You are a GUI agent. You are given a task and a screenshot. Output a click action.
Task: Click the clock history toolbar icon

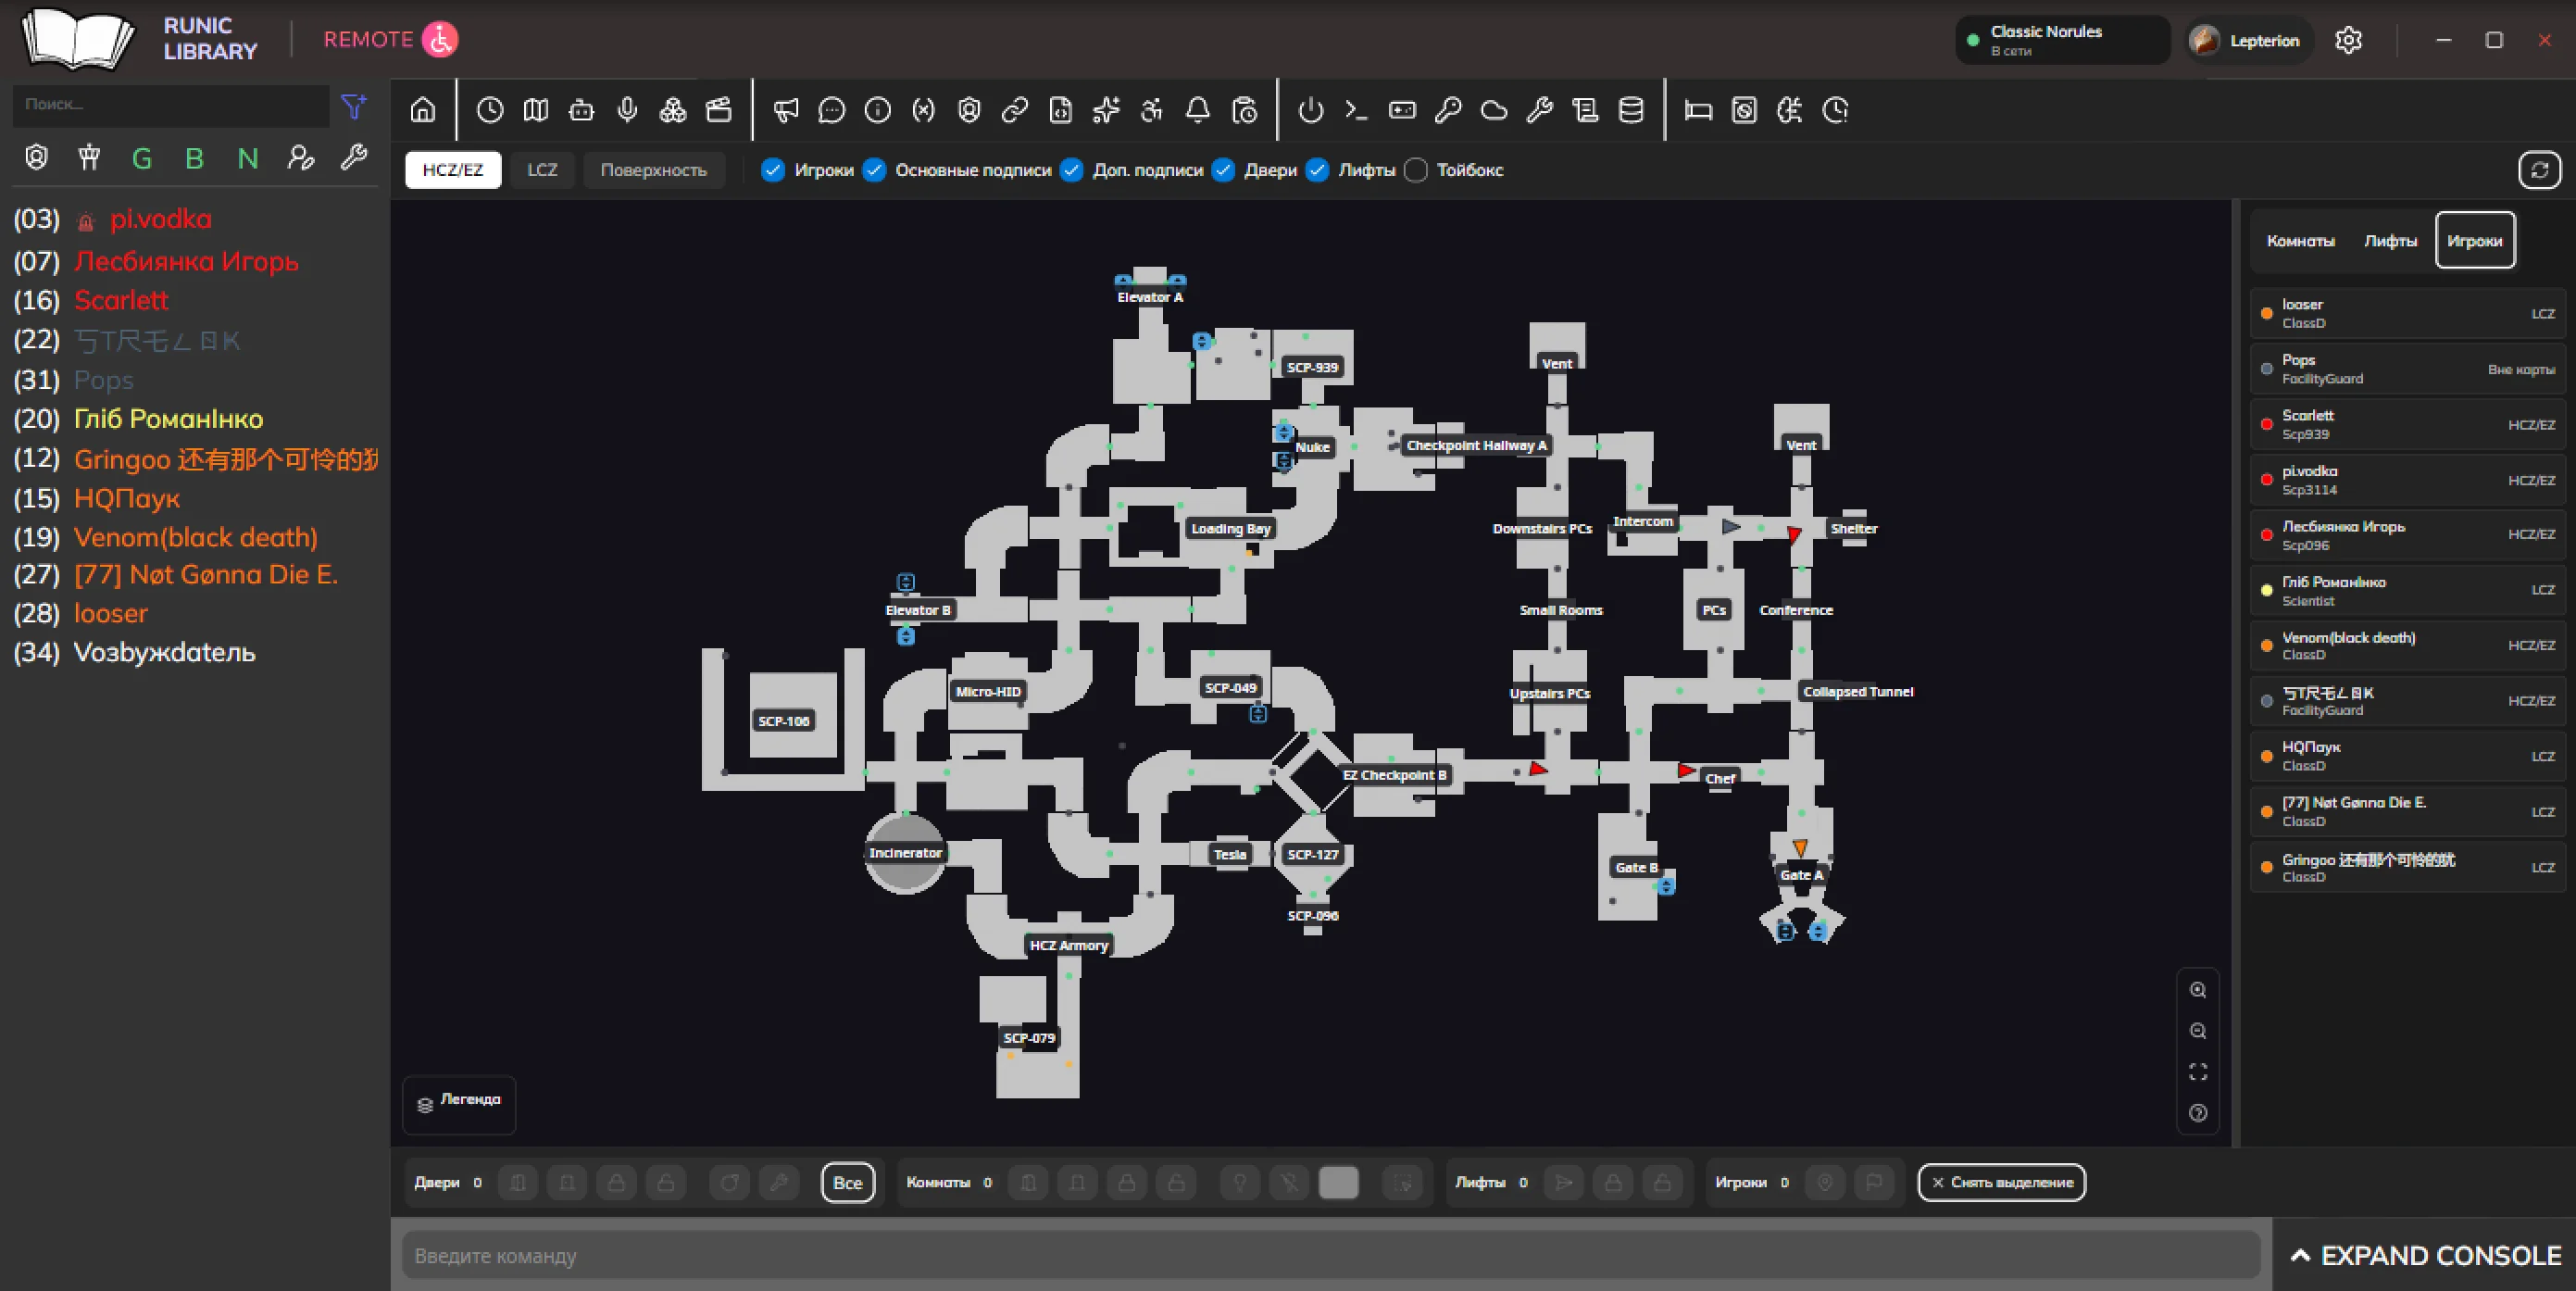(x=490, y=110)
